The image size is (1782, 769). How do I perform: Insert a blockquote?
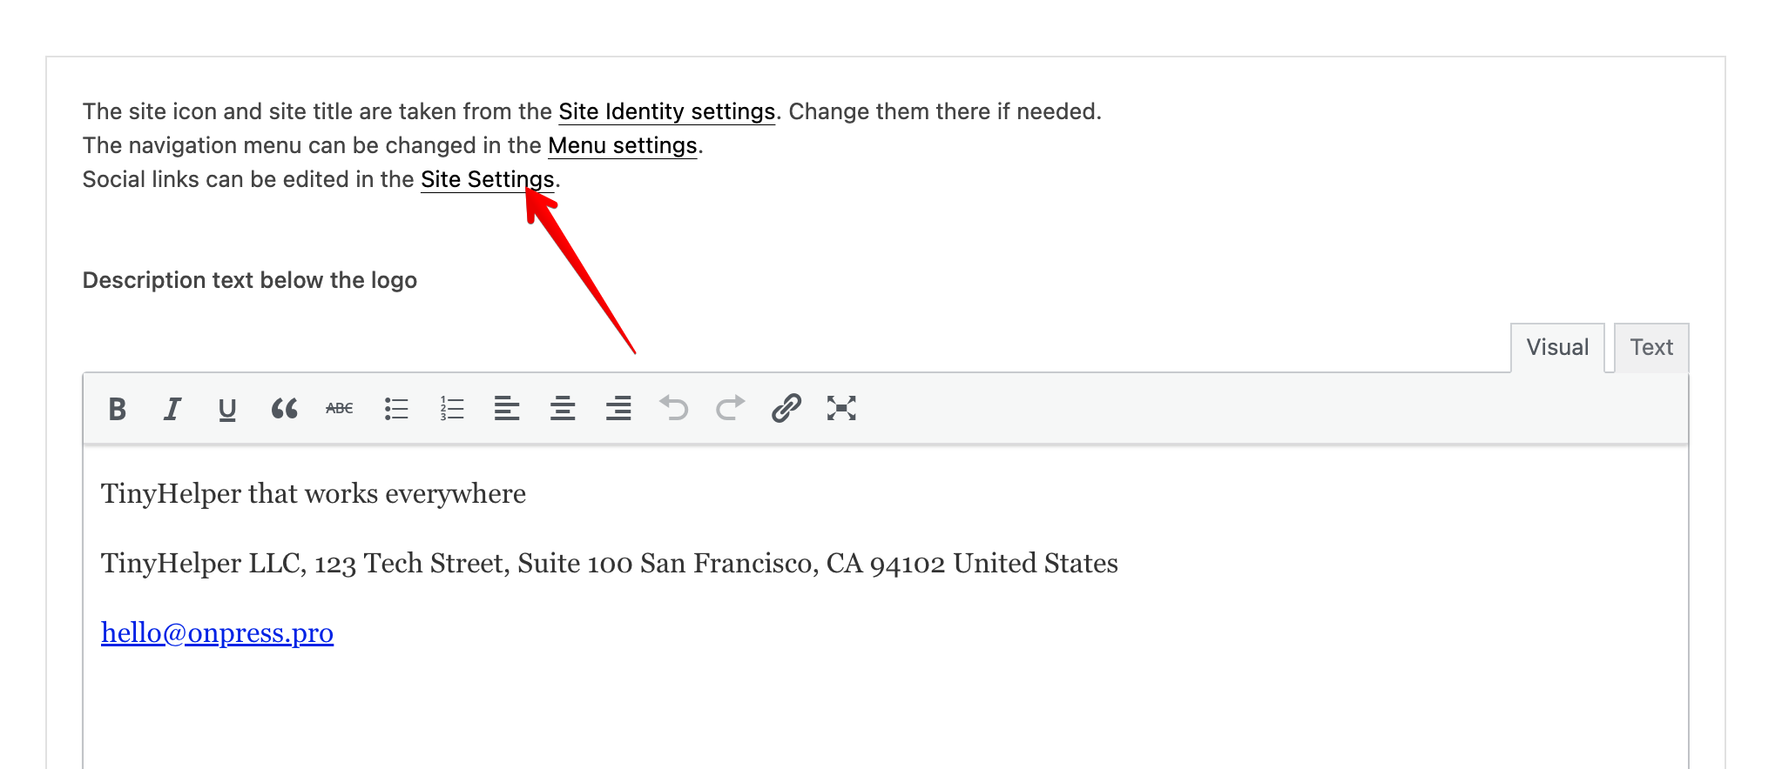284,408
